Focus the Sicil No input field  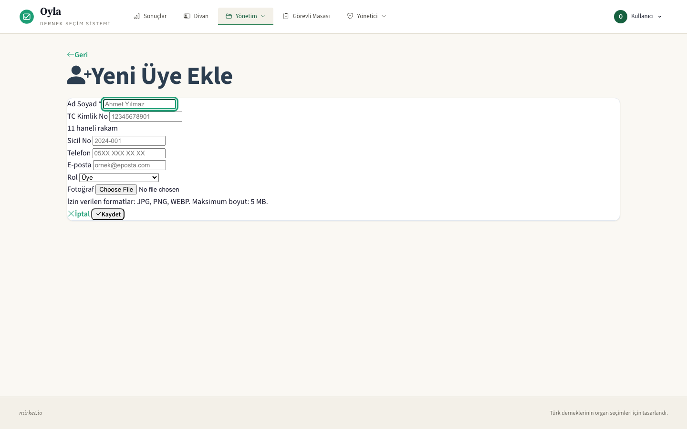(129, 141)
